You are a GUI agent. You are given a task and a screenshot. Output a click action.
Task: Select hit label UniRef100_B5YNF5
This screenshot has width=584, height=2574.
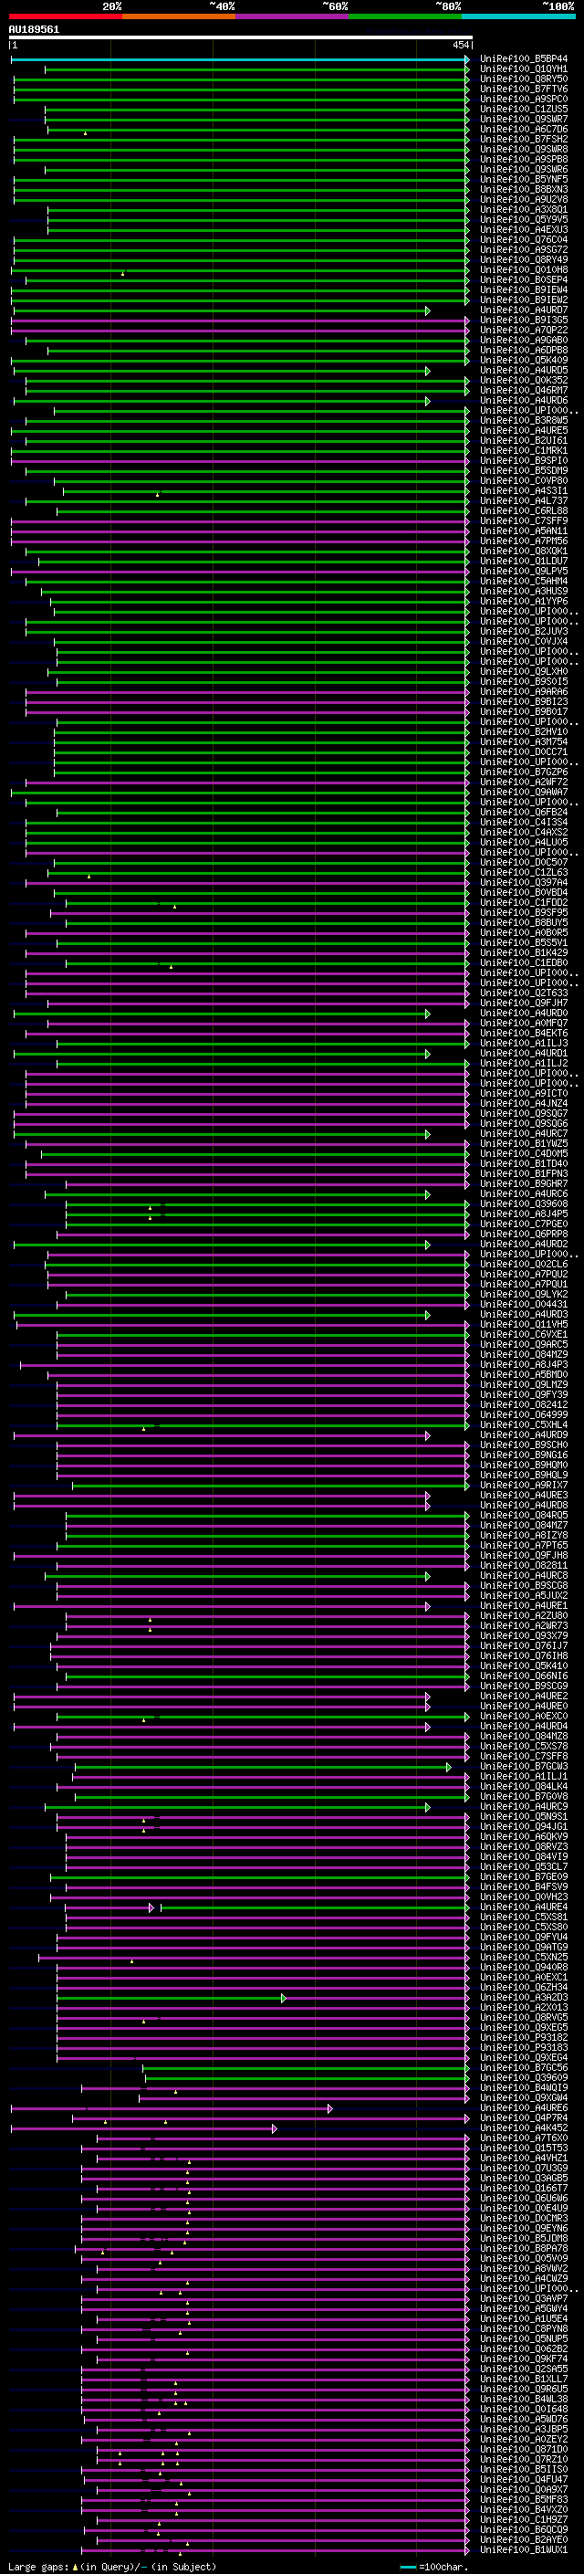tap(523, 180)
